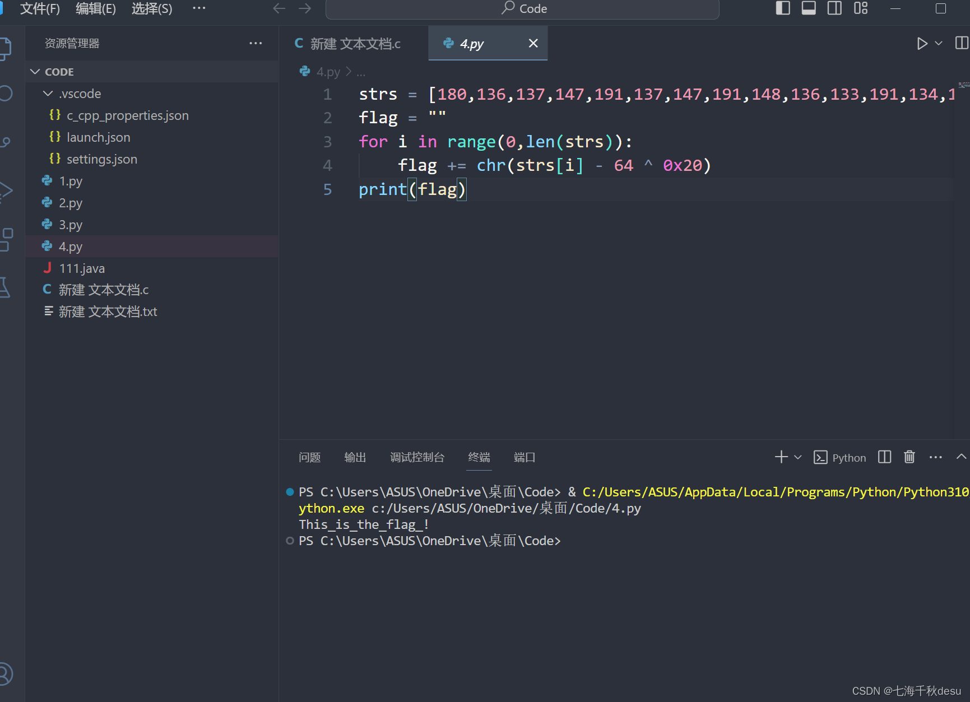Click the Code search box in title bar
Image resolution: width=970 pixels, height=702 pixels.
coord(522,8)
